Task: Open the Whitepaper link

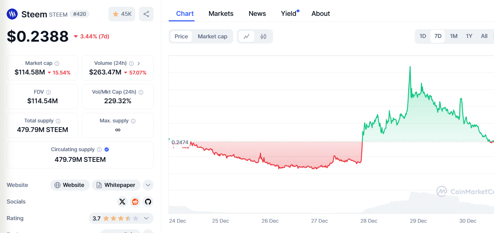Action: point(116,185)
